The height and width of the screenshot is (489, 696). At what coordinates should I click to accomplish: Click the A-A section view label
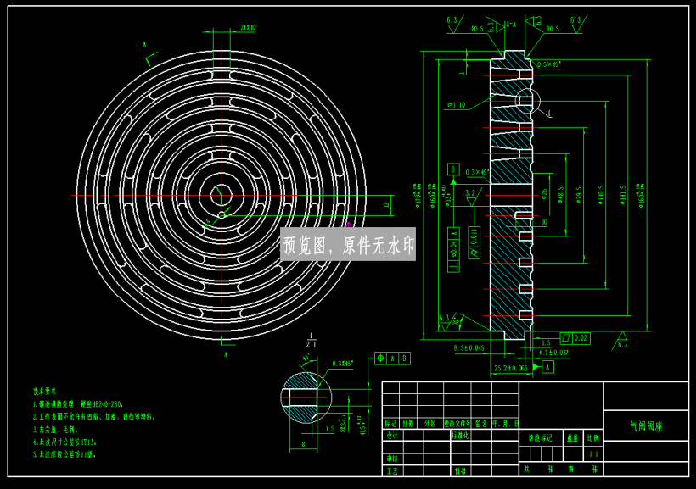click(511, 25)
